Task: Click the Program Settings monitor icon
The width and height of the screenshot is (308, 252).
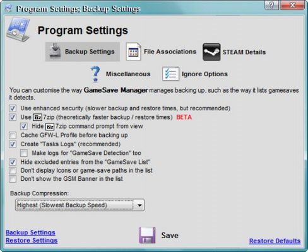Action: tap(18, 30)
